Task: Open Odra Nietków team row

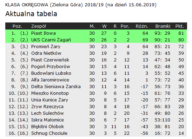Action: pos(46,53)
